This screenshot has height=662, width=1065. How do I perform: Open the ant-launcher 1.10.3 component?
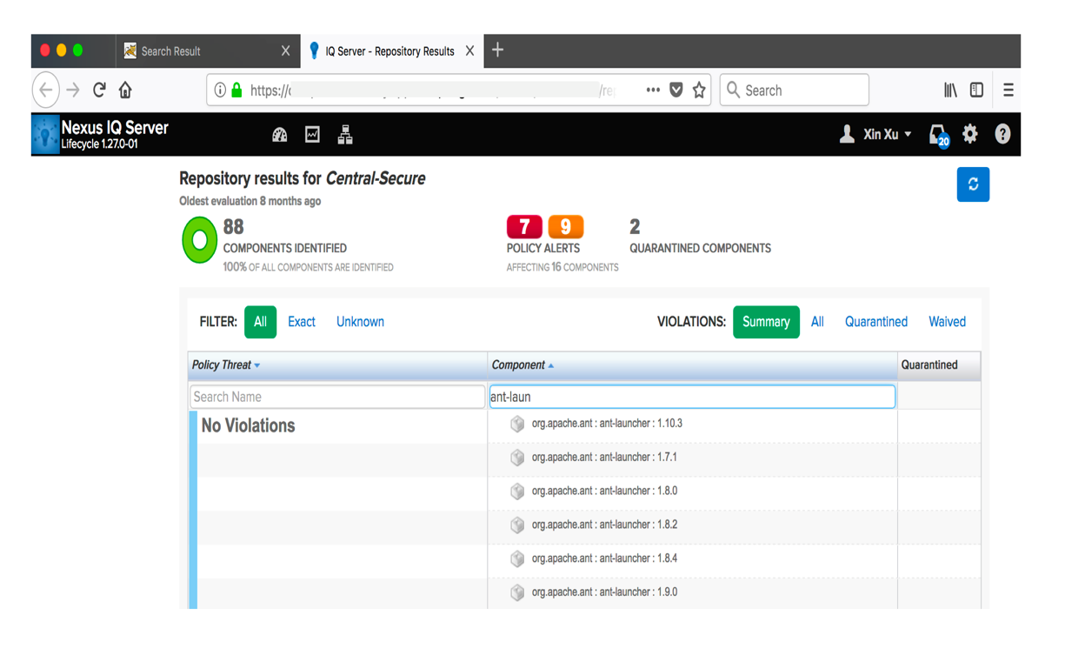[x=606, y=424]
